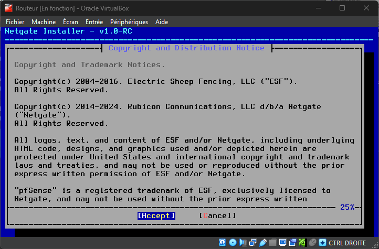Click the audio settings status icon
379x249 pixels.
click(243, 243)
